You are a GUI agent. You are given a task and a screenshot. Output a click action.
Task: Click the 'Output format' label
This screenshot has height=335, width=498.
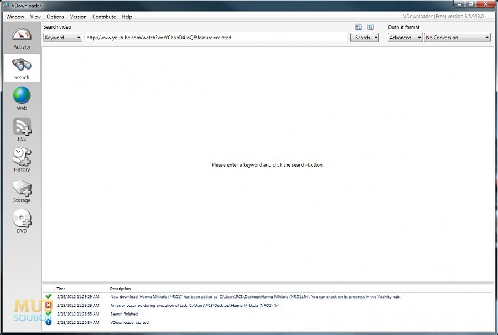[x=404, y=27]
